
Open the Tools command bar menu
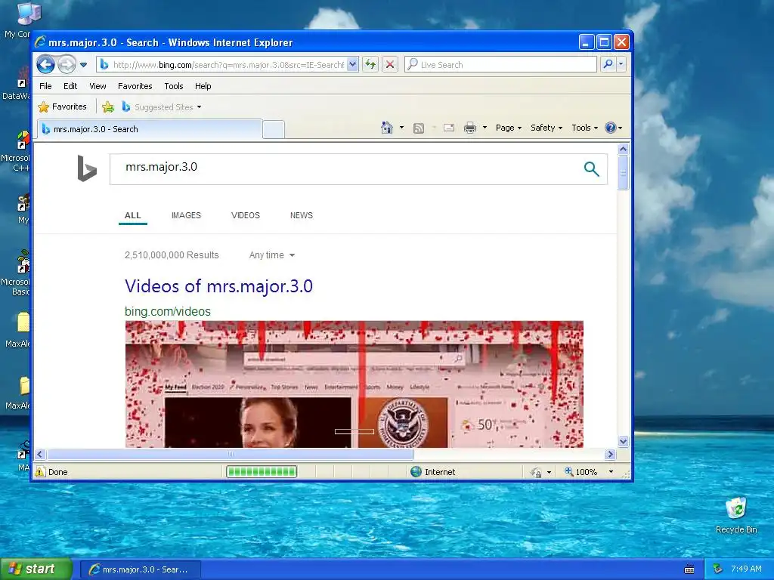584,128
